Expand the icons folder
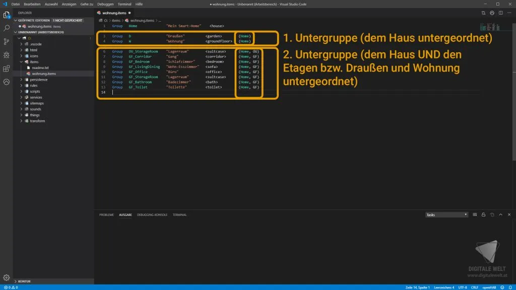Screen dimensions: 516x290 pos(21,56)
